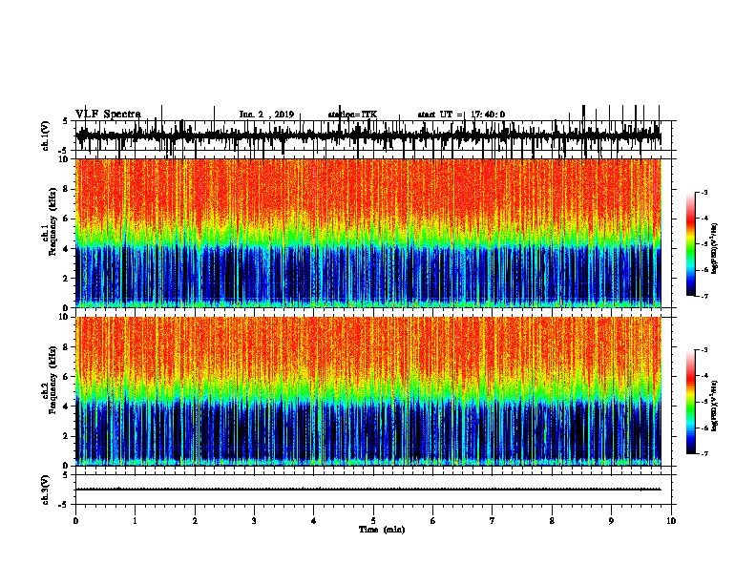
Task: Select the start UT 17:40:0 header text
Action: tap(461, 115)
